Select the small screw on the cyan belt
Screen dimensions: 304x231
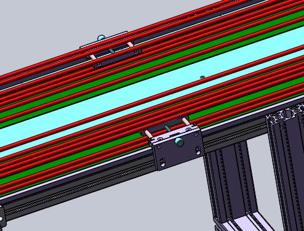(x=202, y=78)
